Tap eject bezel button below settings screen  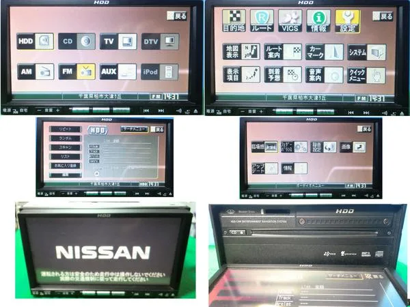tap(402, 113)
